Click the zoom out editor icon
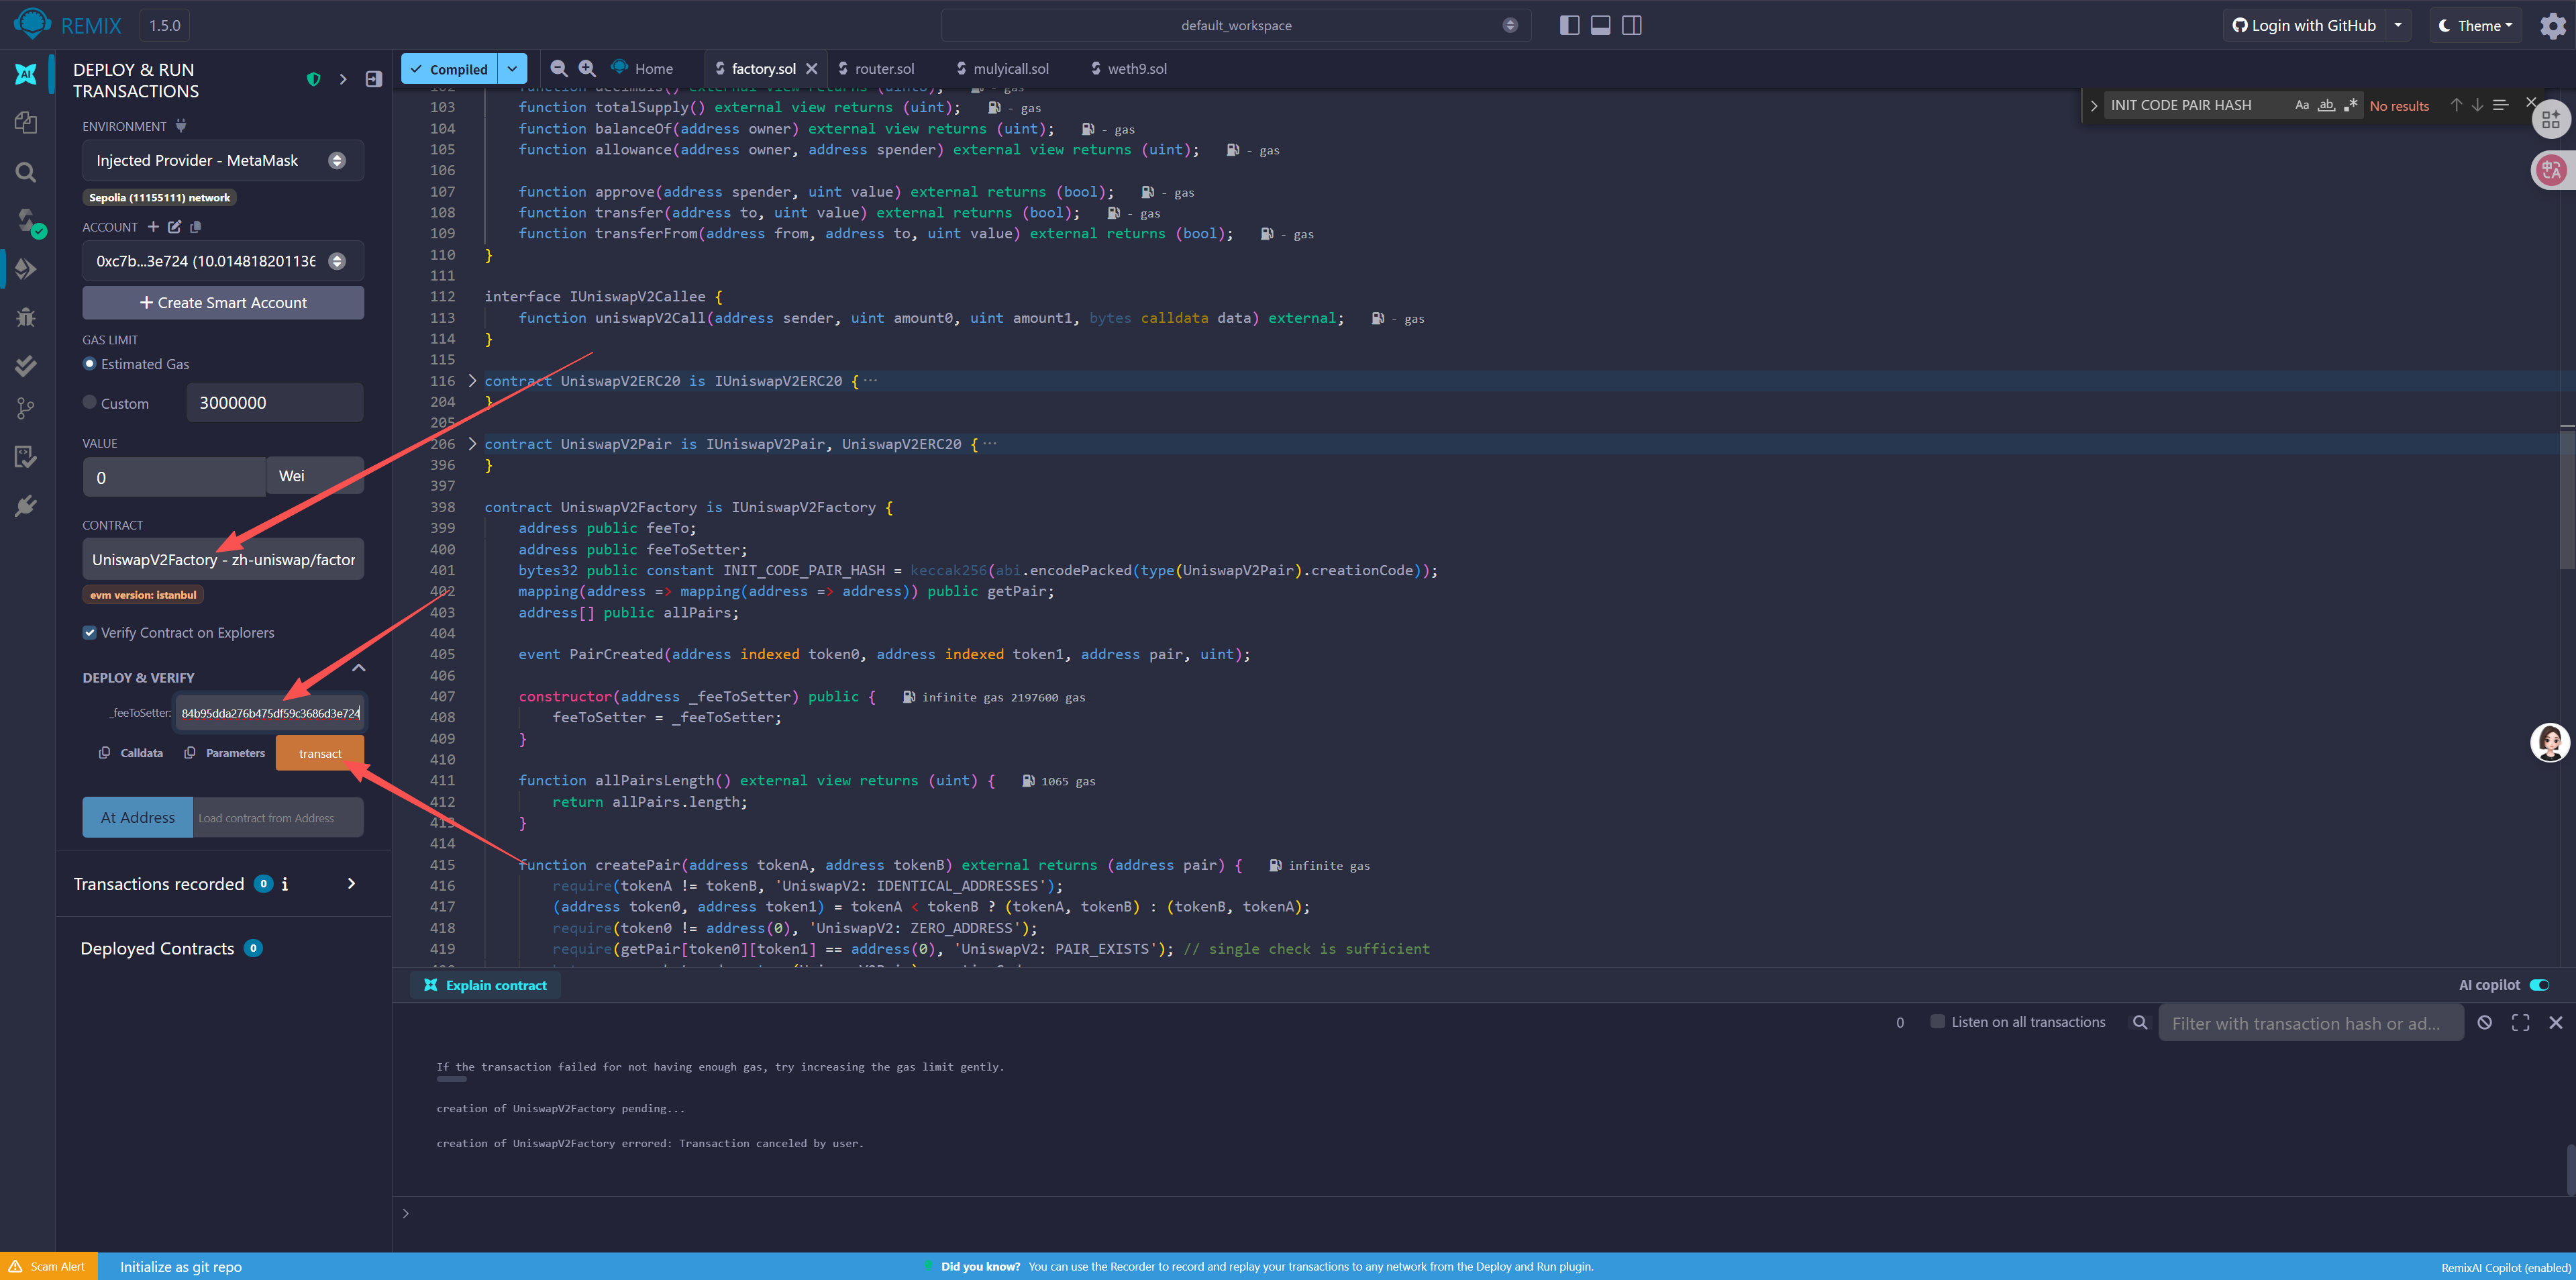 click(559, 68)
